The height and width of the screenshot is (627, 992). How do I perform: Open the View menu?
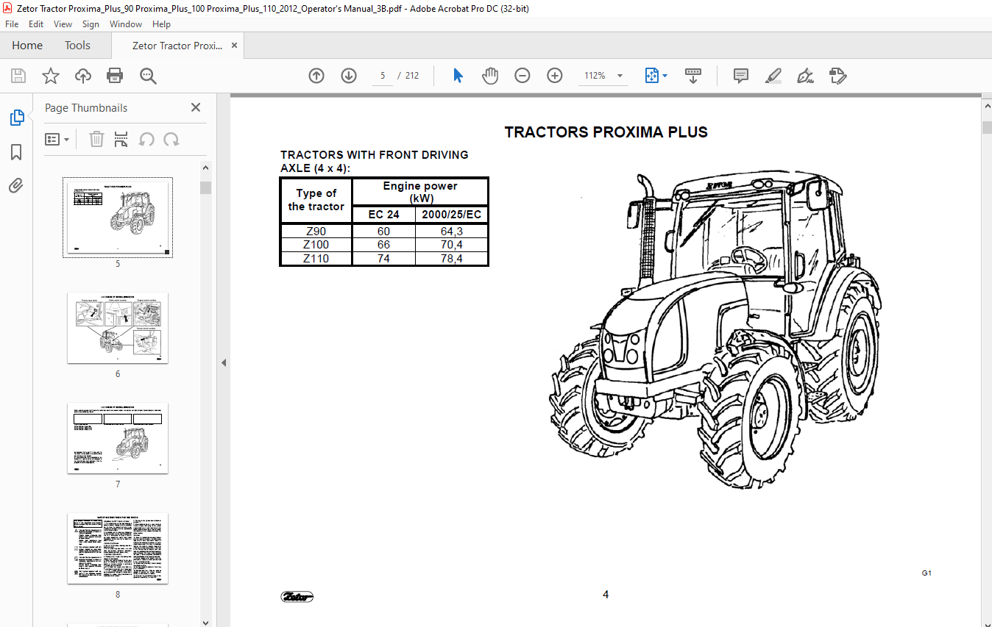pyautogui.click(x=63, y=24)
